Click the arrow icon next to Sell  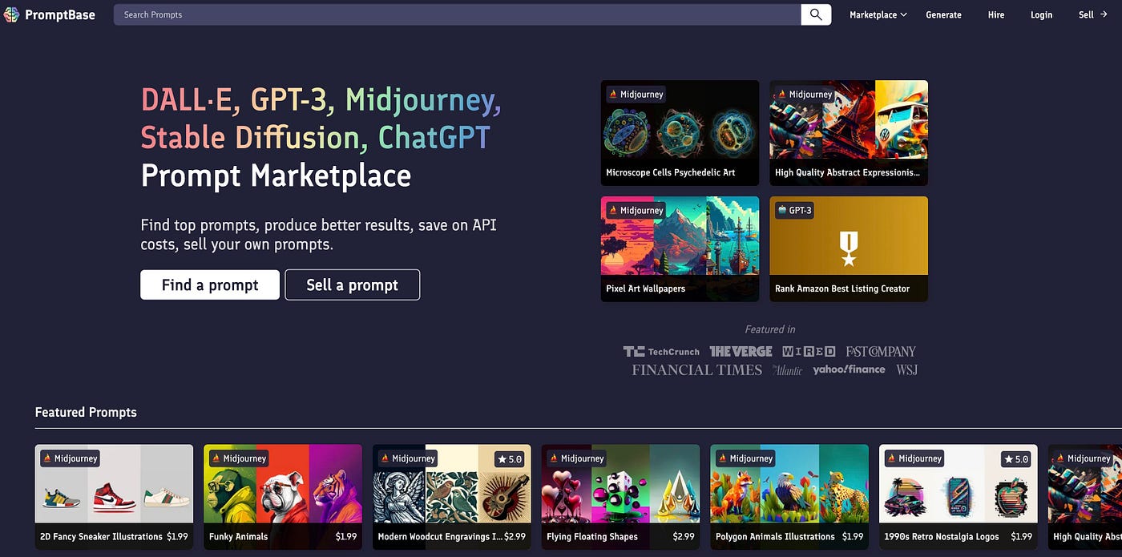tap(1104, 14)
